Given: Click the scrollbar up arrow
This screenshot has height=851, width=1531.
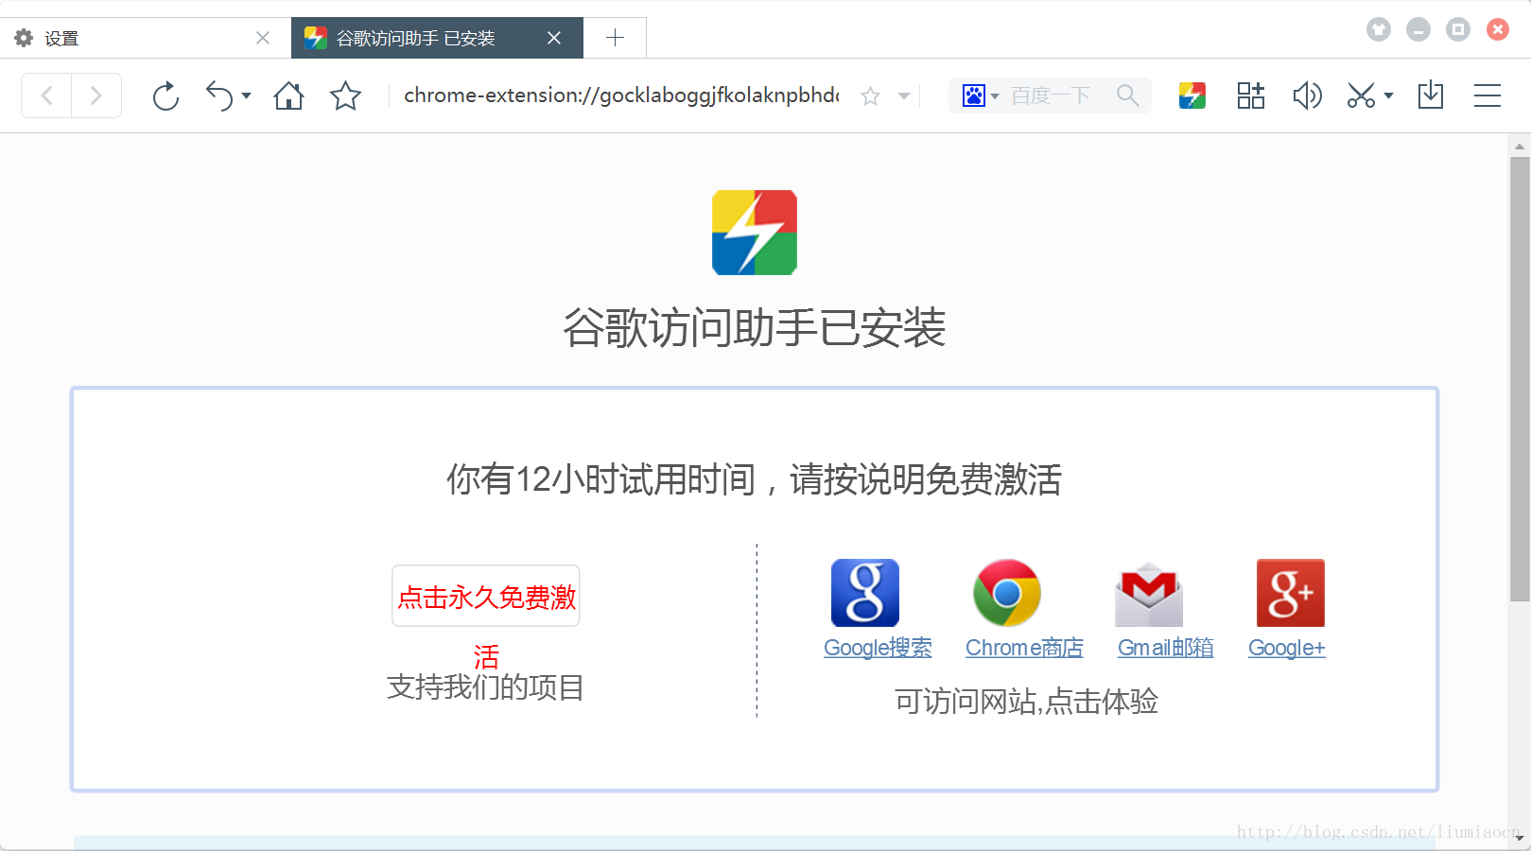Looking at the screenshot, I should (x=1520, y=146).
